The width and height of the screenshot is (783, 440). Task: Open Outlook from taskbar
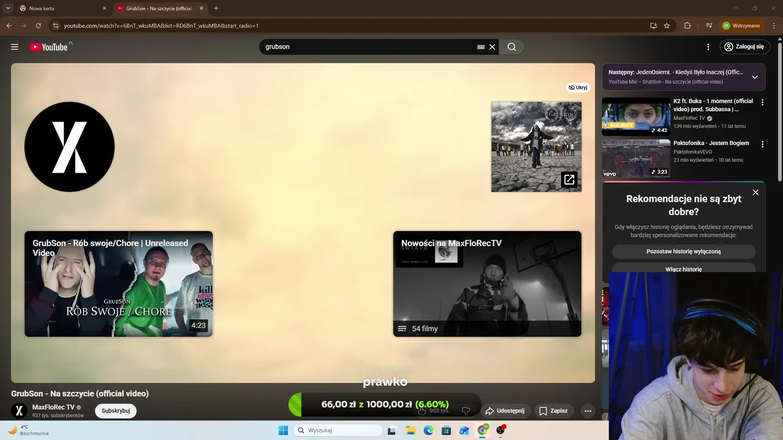coord(464,430)
